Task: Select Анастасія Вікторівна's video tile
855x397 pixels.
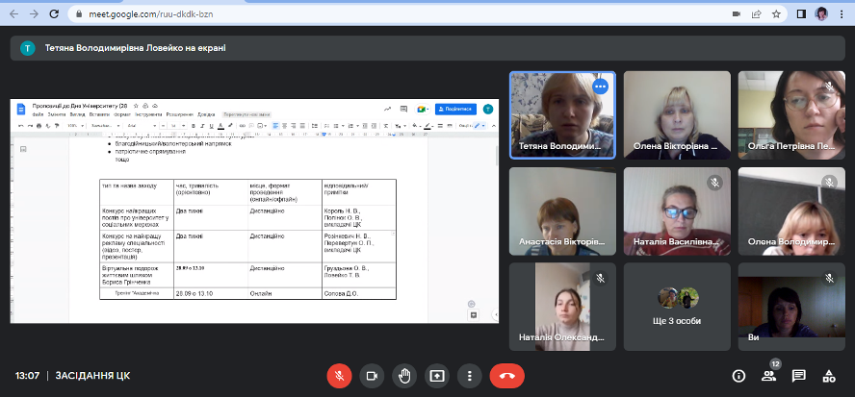Action: (x=562, y=211)
